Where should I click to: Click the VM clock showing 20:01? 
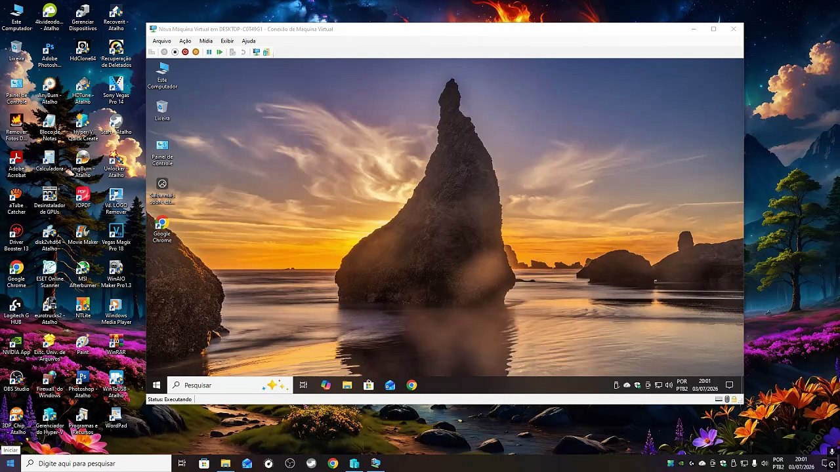705,385
